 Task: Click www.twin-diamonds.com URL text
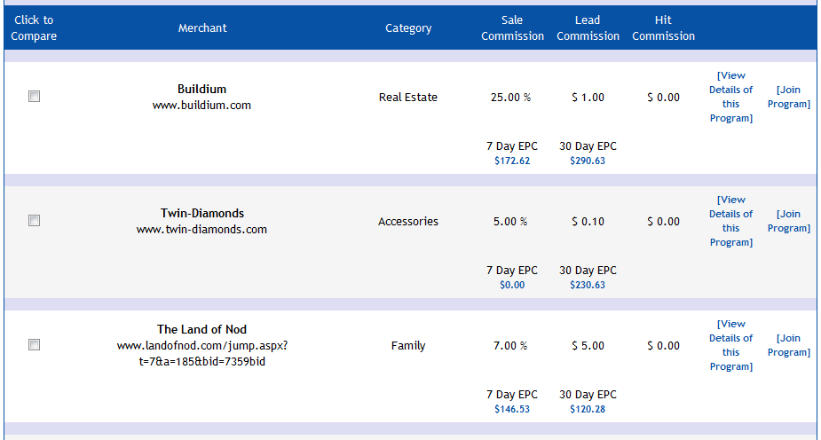201,229
